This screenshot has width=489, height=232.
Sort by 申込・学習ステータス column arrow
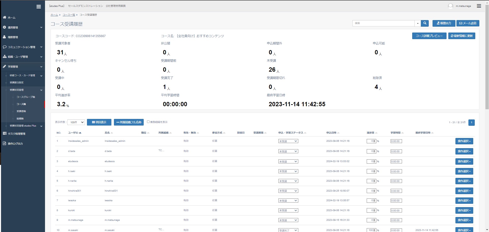coord(305,133)
